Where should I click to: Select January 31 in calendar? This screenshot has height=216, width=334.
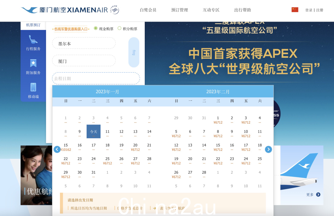click(93, 174)
